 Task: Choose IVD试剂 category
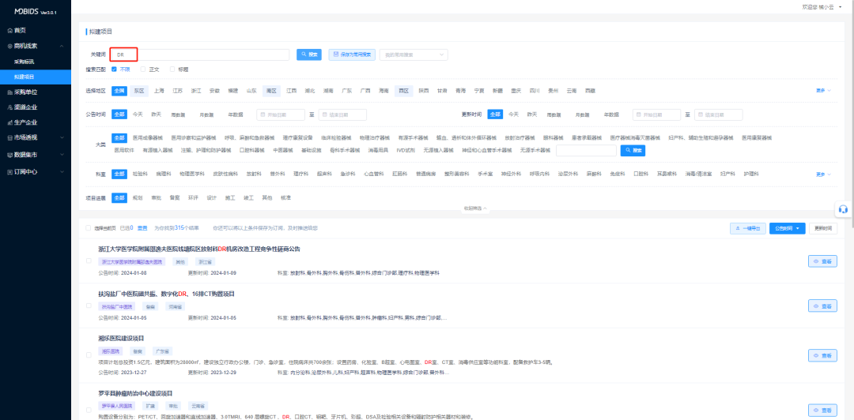click(x=406, y=150)
